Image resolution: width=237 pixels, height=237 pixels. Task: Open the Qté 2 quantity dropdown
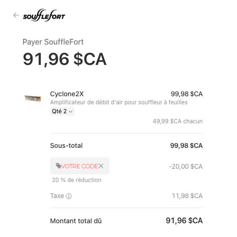[x=62, y=111]
